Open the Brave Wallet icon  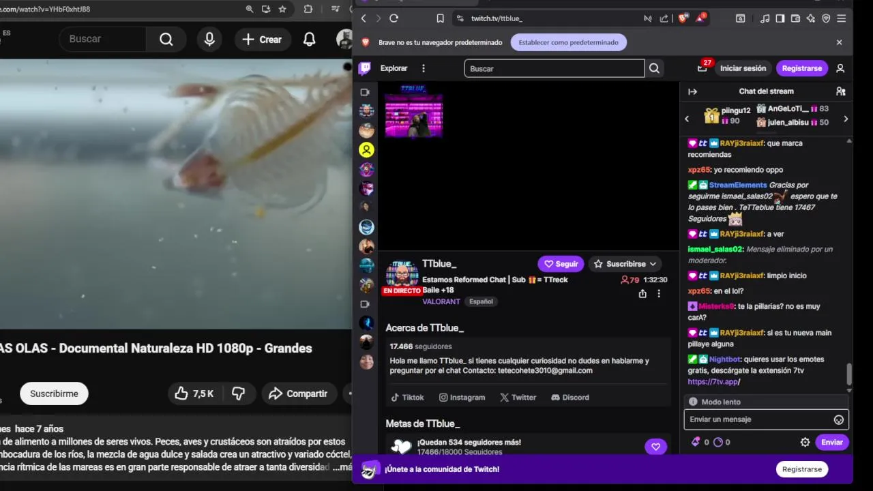click(x=795, y=18)
